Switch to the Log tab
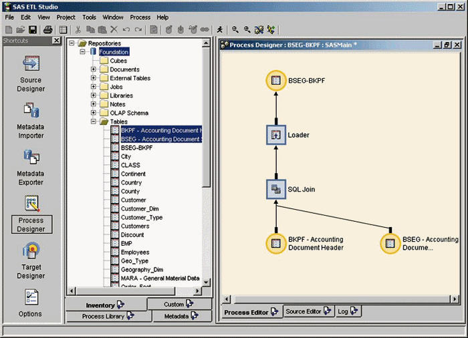This screenshot has height=338, width=468. 348,311
